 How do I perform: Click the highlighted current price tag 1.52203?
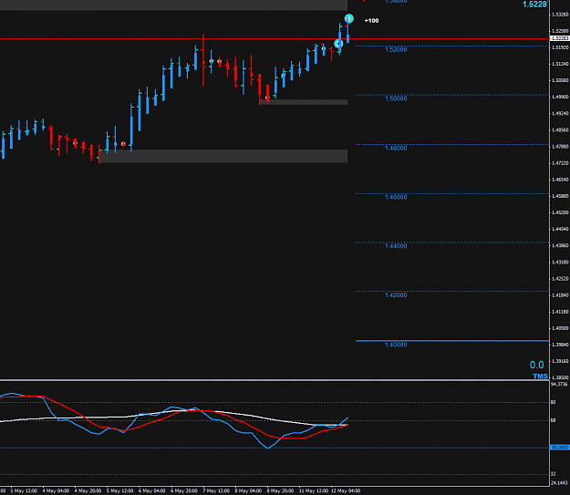560,38
